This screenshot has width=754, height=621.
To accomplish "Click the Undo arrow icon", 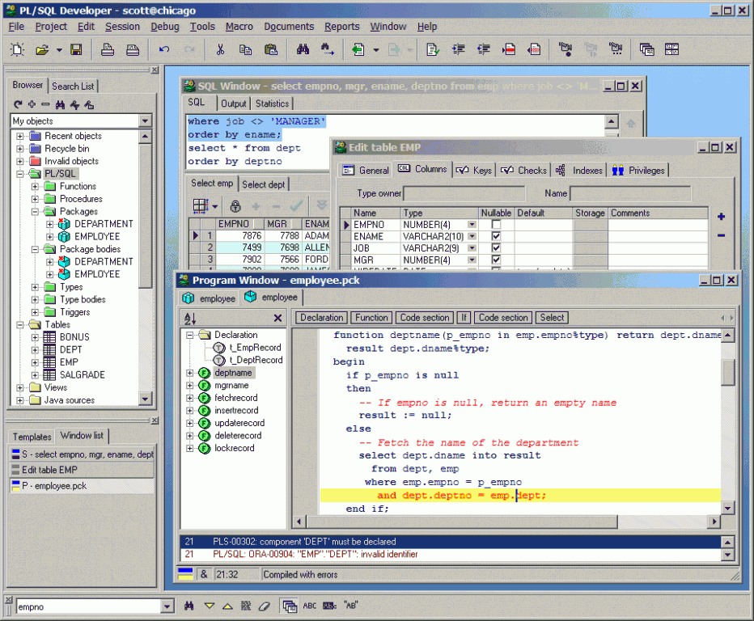I will click(x=164, y=49).
